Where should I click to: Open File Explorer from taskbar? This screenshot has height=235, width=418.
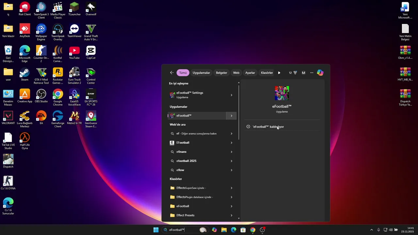224,230
